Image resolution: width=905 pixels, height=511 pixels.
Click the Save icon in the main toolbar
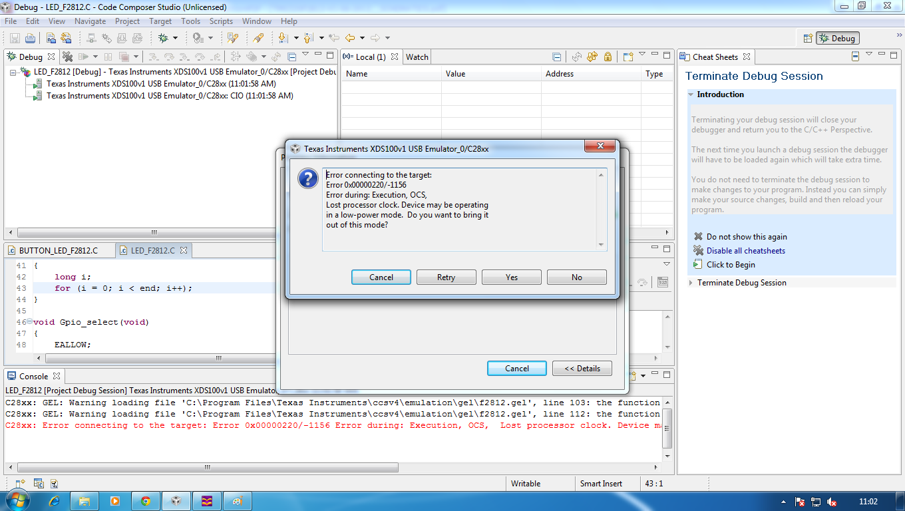point(13,38)
